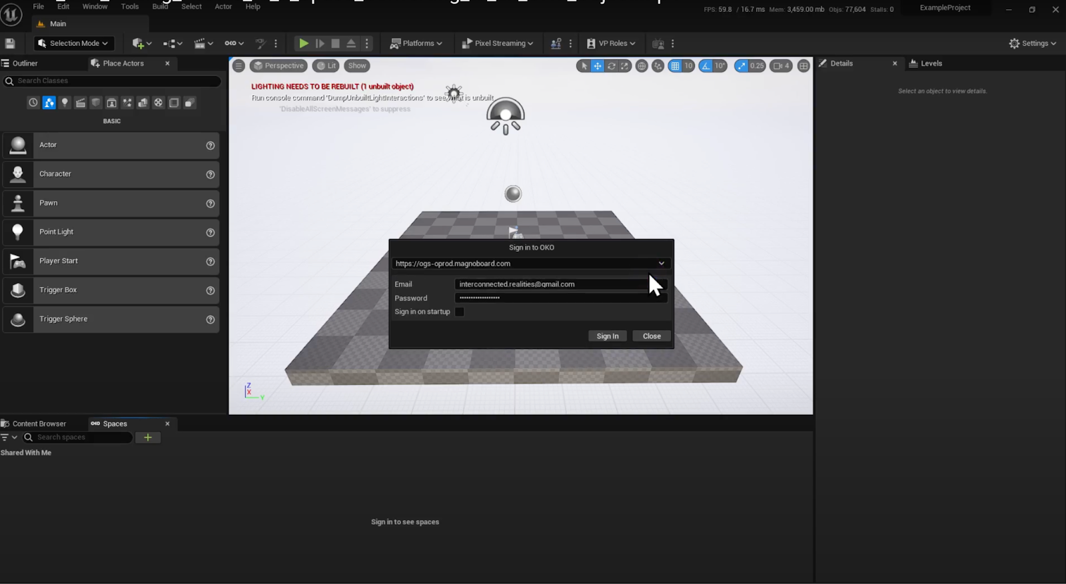This screenshot has height=584, width=1066.
Task: Enable the Sign in on startup checkbox
Action: (x=459, y=312)
